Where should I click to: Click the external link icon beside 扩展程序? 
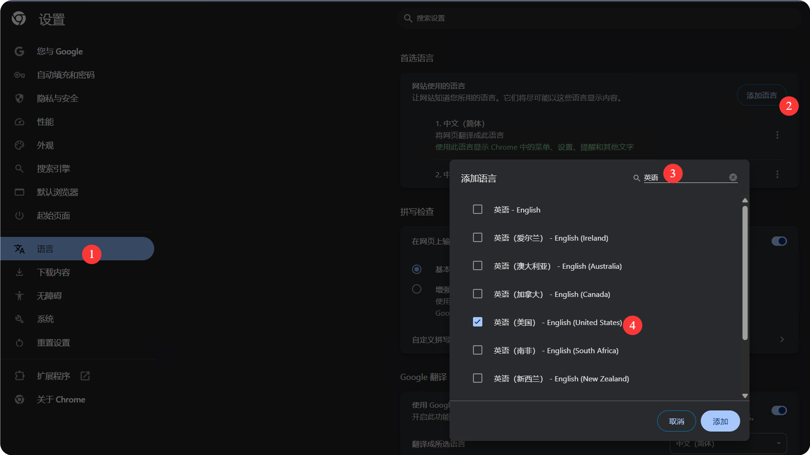coord(85,376)
